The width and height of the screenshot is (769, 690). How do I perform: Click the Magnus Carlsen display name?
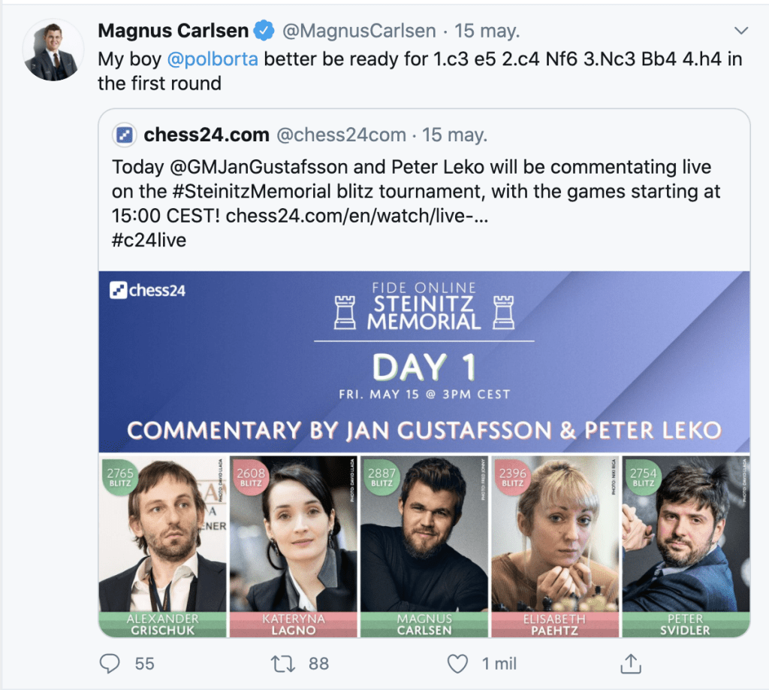click(x=173, y=31)
